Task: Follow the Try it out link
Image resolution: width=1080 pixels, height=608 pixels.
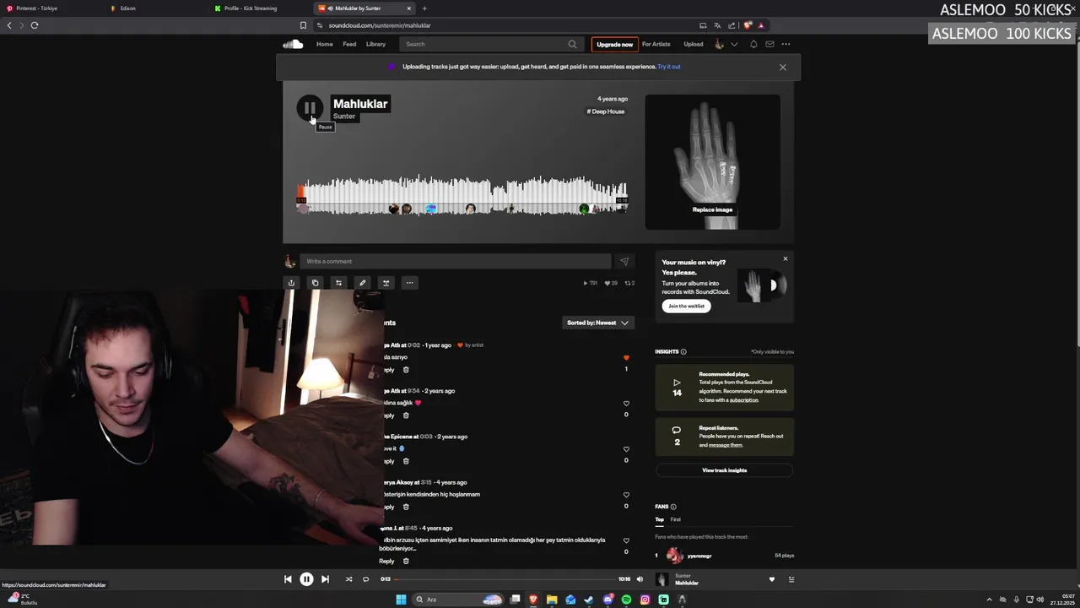Action: pyautogui.click(x=669, y=67)
